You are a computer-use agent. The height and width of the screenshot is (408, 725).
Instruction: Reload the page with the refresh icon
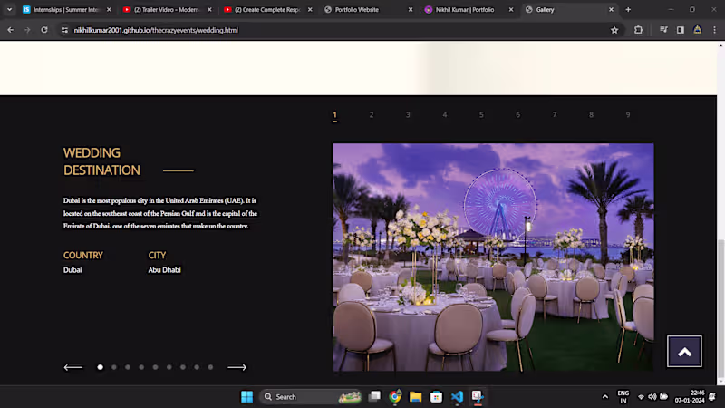[44, 30]
